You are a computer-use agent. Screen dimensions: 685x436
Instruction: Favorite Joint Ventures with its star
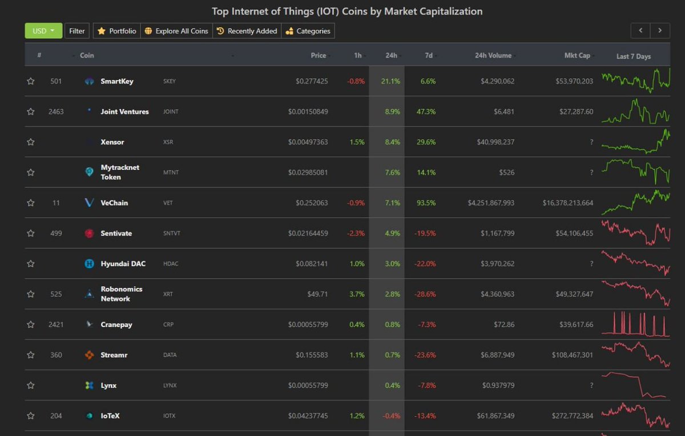[31, 112]
